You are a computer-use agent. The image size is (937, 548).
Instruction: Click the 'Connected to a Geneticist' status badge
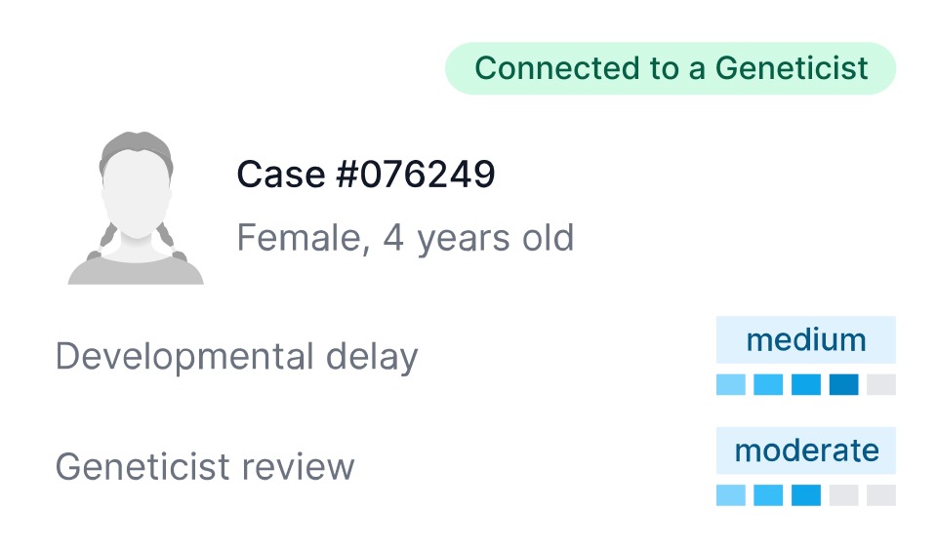point(671,68)
